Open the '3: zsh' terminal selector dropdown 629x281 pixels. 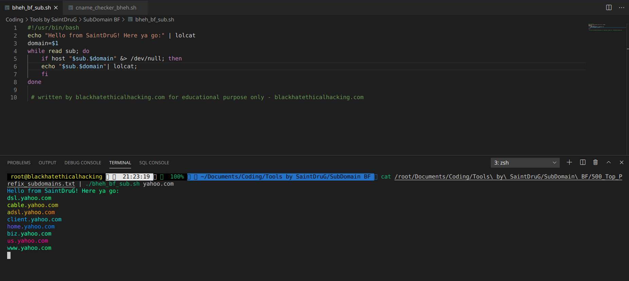click(x=525, y=163)
